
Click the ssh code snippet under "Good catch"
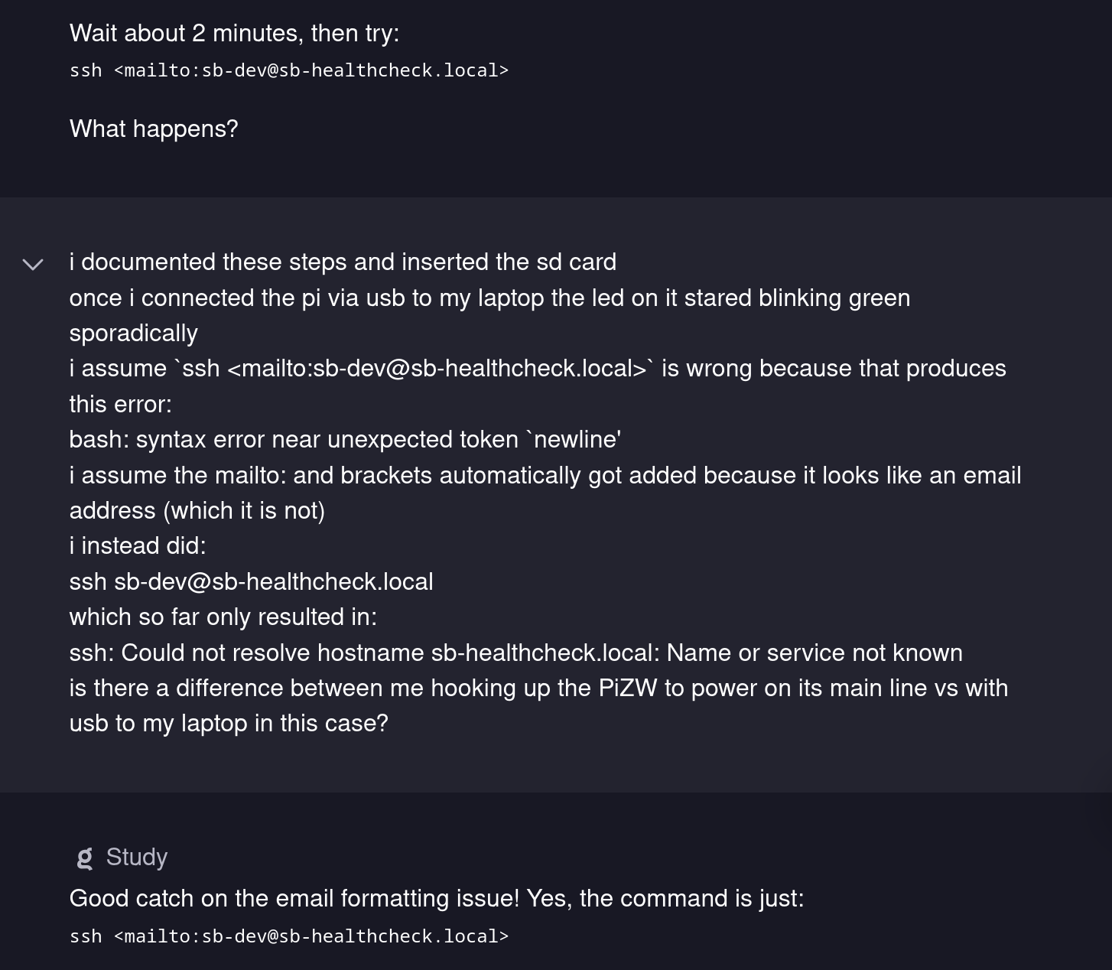point(288,936)
